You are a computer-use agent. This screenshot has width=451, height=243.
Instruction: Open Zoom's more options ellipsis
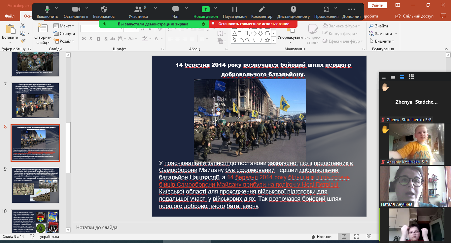(352, 10)
